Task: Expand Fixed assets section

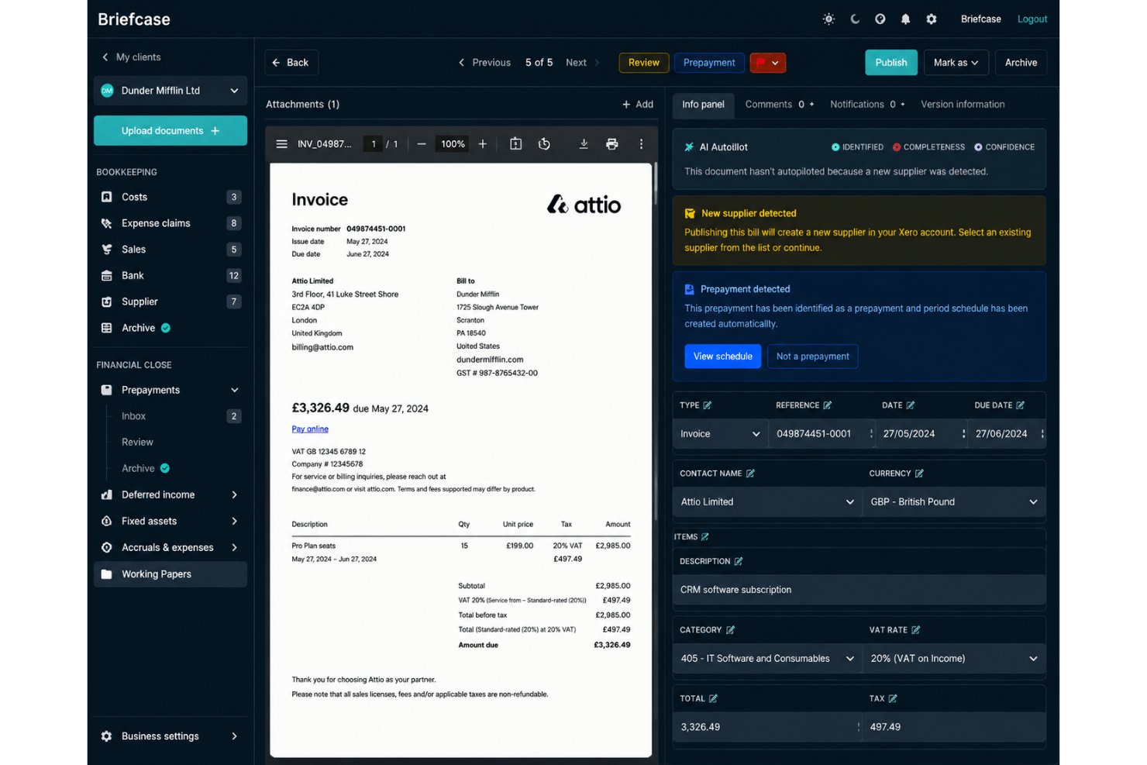Action: tap(235, 522)
